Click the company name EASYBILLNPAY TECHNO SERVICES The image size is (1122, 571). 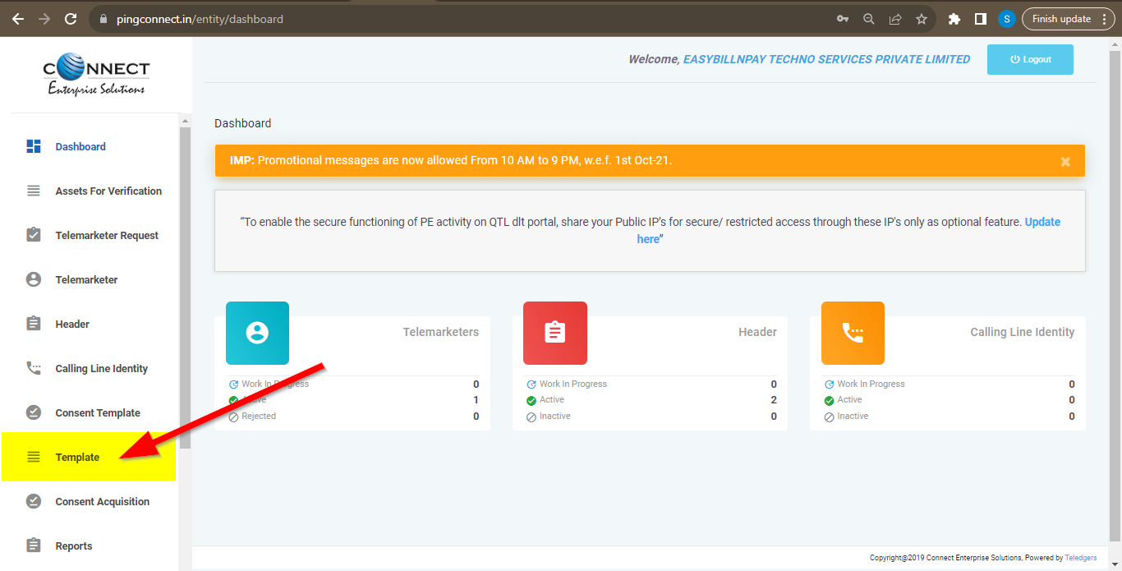coord(826,59)
